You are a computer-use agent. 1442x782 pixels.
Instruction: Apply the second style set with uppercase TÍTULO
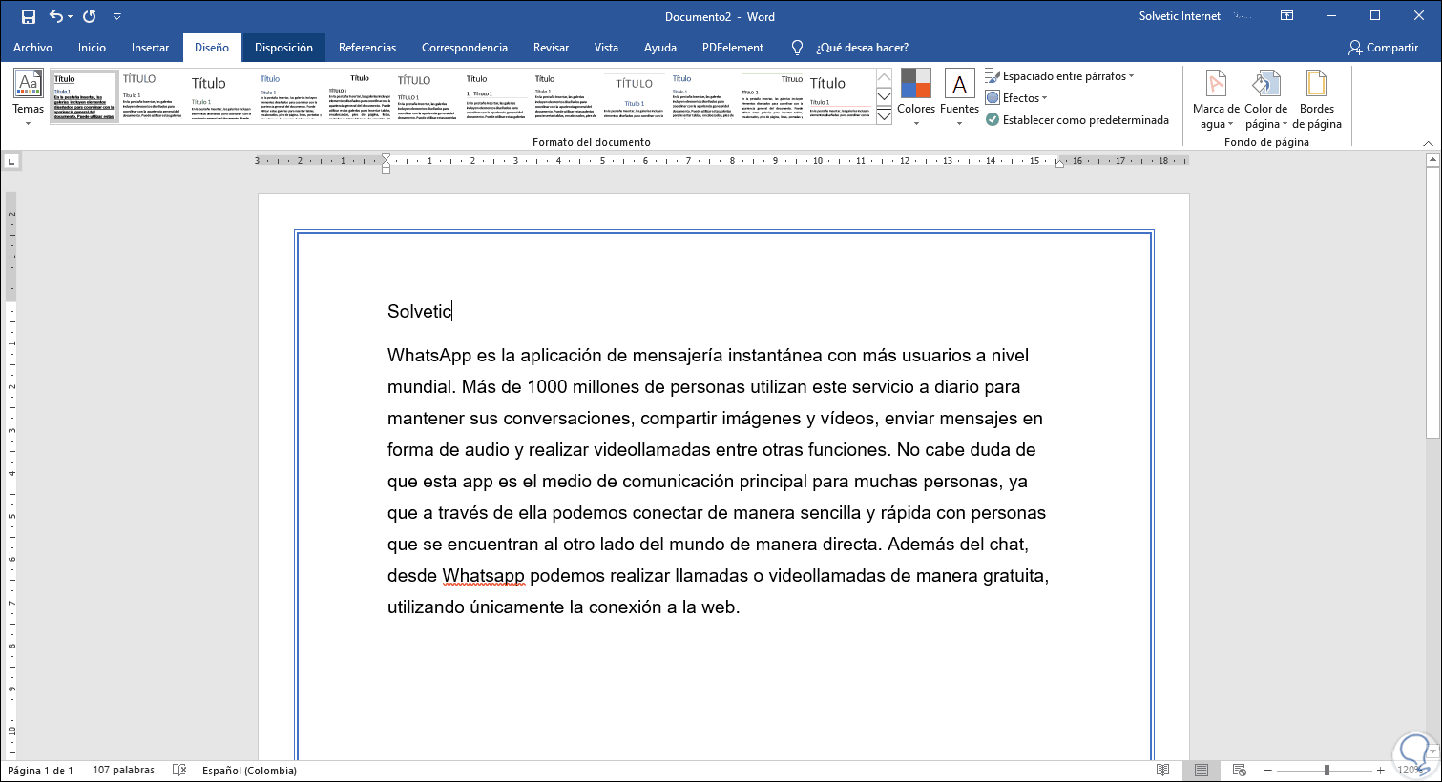pyautogui.click(x=153, y=96)
